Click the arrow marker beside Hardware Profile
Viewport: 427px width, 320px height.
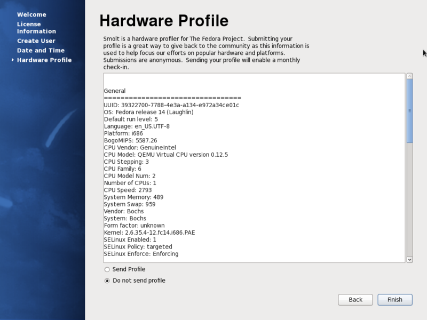click(12, 60)
